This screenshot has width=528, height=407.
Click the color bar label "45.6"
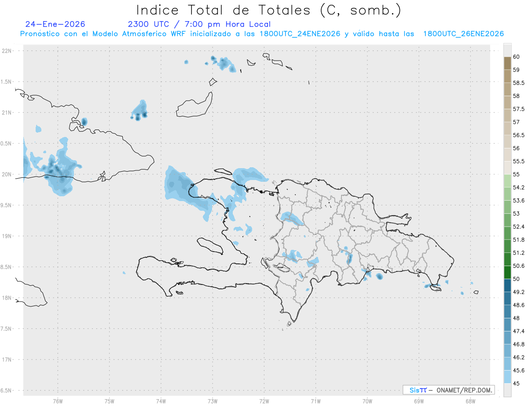(519, 370)
